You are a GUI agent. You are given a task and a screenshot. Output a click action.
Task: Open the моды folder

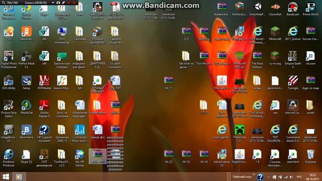(x=257, y=82)
